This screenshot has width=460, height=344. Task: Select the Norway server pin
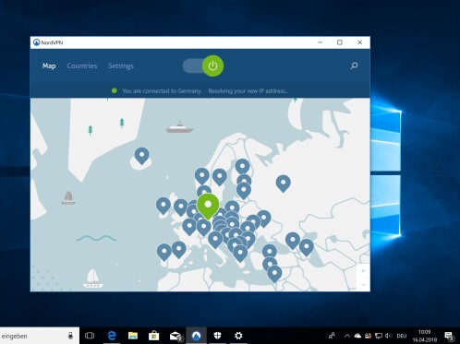tap(202, 176)
